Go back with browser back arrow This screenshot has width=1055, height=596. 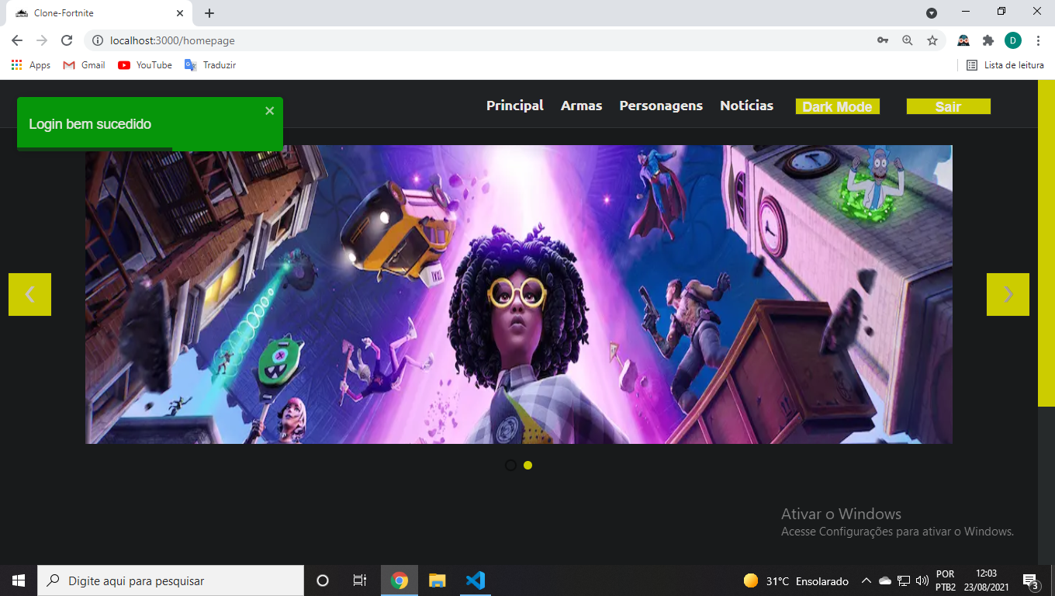click(x=17, y=40)
